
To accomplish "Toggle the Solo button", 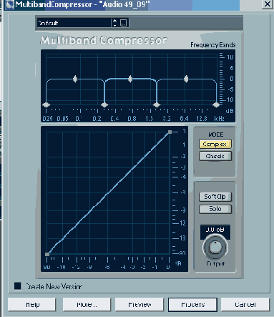I will (x=215, y=209).
